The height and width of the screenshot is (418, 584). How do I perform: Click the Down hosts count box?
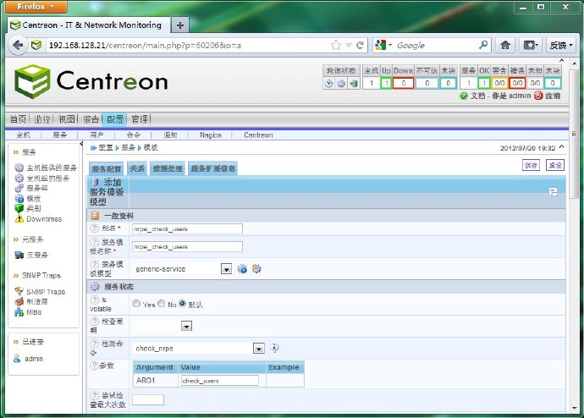coord(404,83)
